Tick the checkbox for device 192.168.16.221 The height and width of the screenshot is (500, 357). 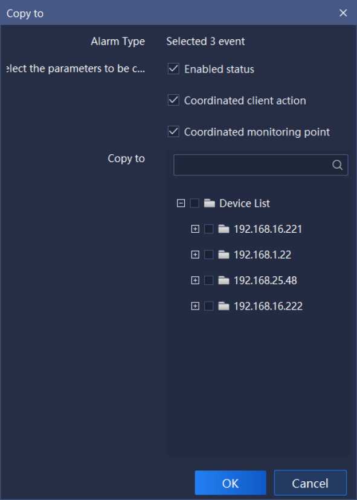pos(208,229)
